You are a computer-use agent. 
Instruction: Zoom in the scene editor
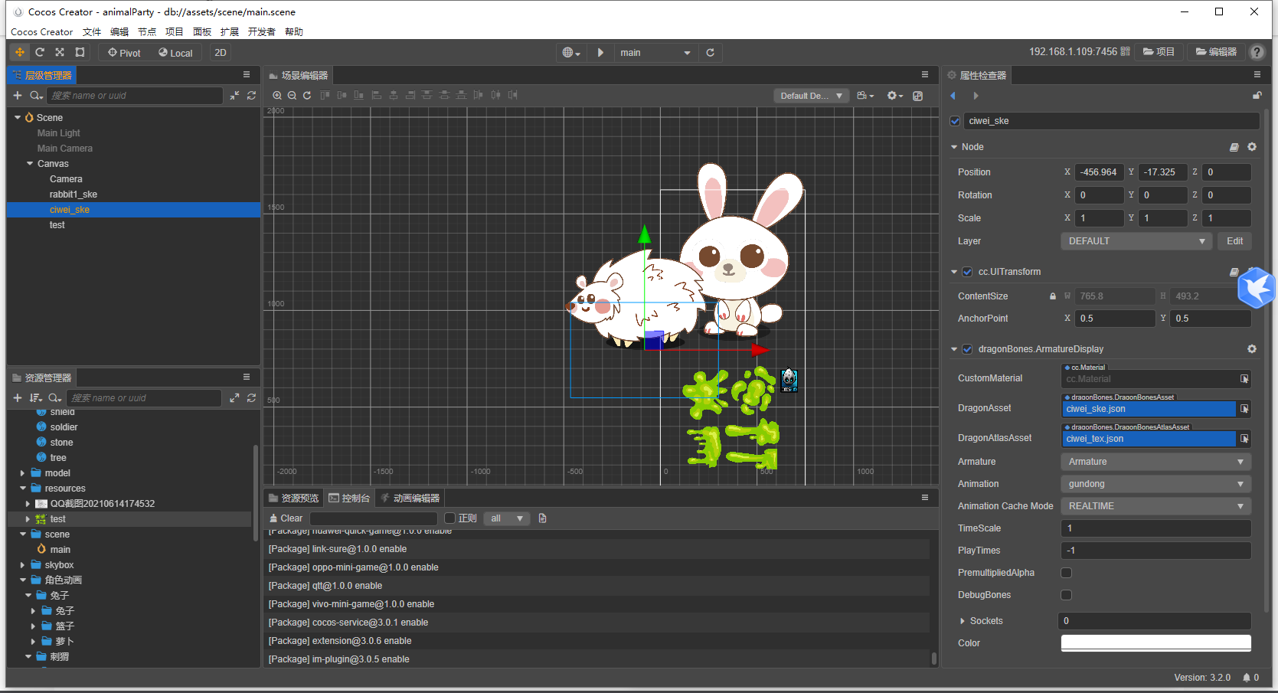(277, 95)
